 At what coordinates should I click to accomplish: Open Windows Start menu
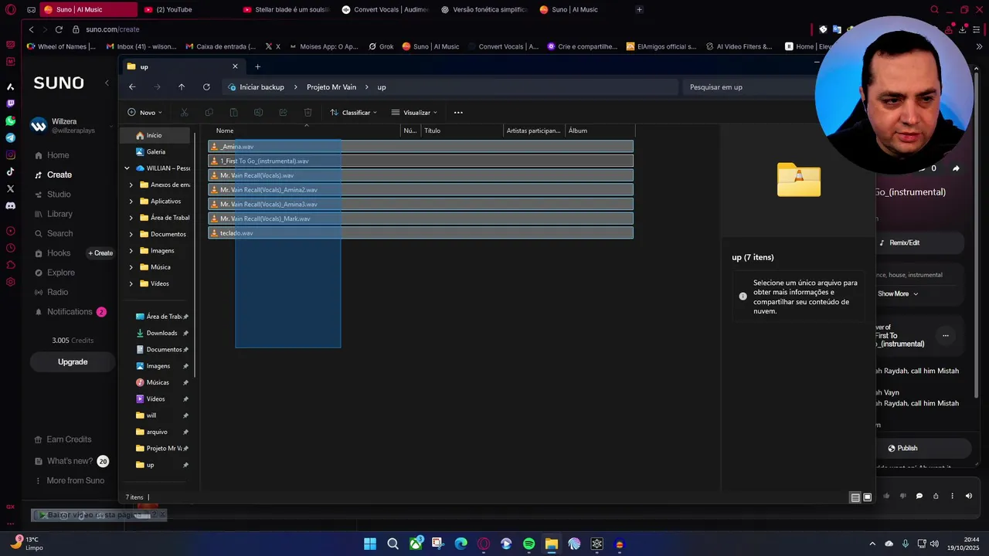click(370, 544)
